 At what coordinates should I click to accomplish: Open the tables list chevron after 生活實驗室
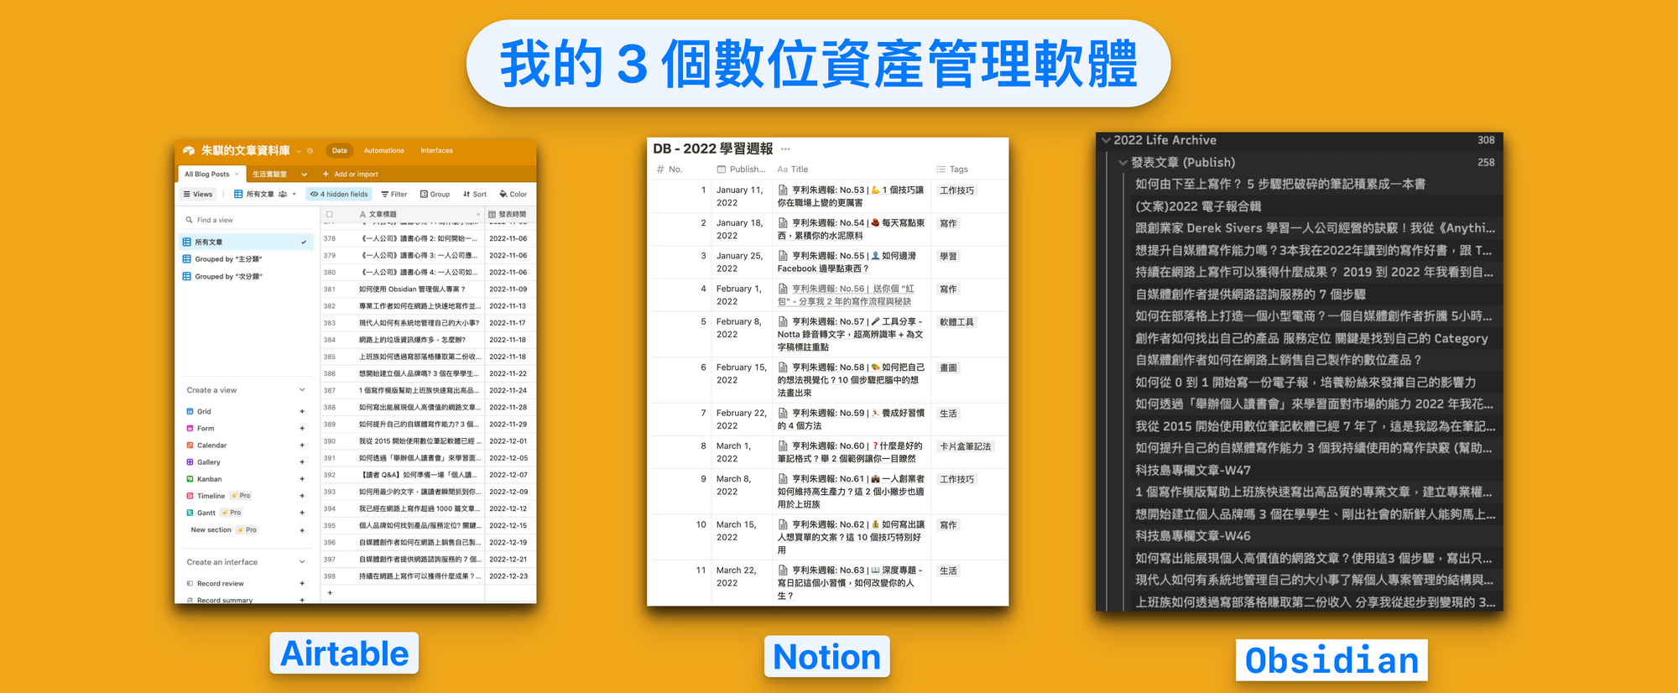304,175
